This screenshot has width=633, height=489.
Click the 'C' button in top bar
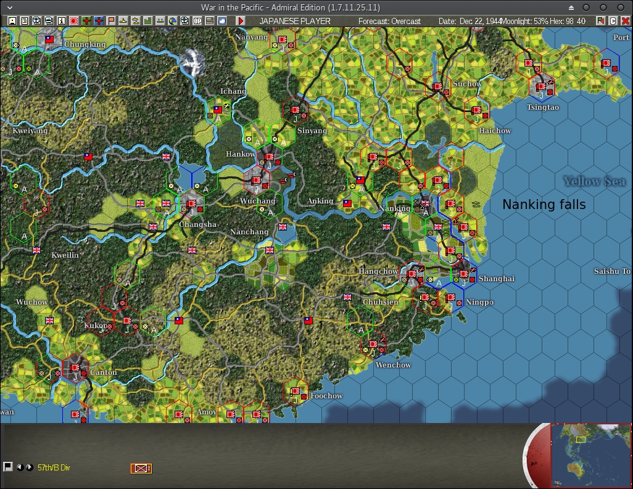tap(613, 20)
